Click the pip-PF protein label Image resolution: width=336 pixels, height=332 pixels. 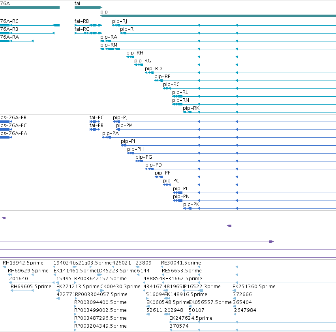tap(162, 173)
